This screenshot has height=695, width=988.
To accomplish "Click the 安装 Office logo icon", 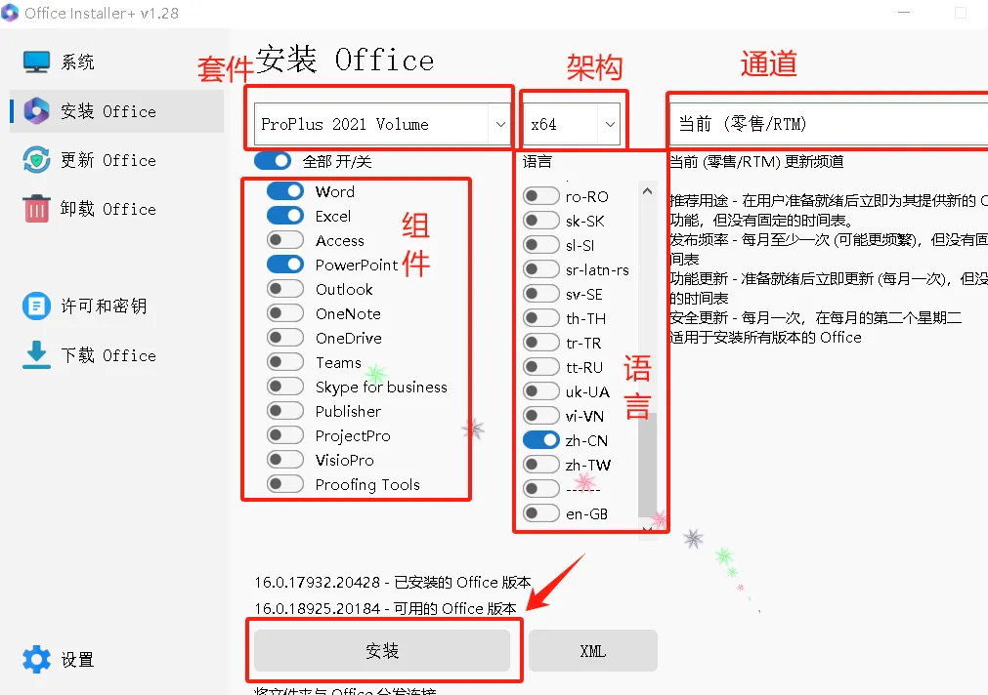I will pyautogui.click(x=36, y=111).
